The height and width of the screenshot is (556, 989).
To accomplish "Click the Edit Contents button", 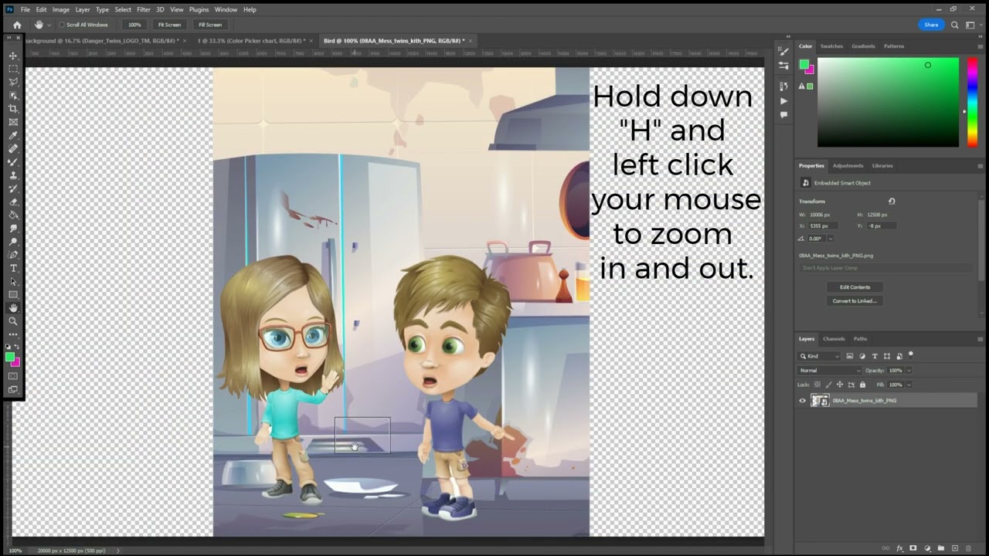I will point(855,287).
